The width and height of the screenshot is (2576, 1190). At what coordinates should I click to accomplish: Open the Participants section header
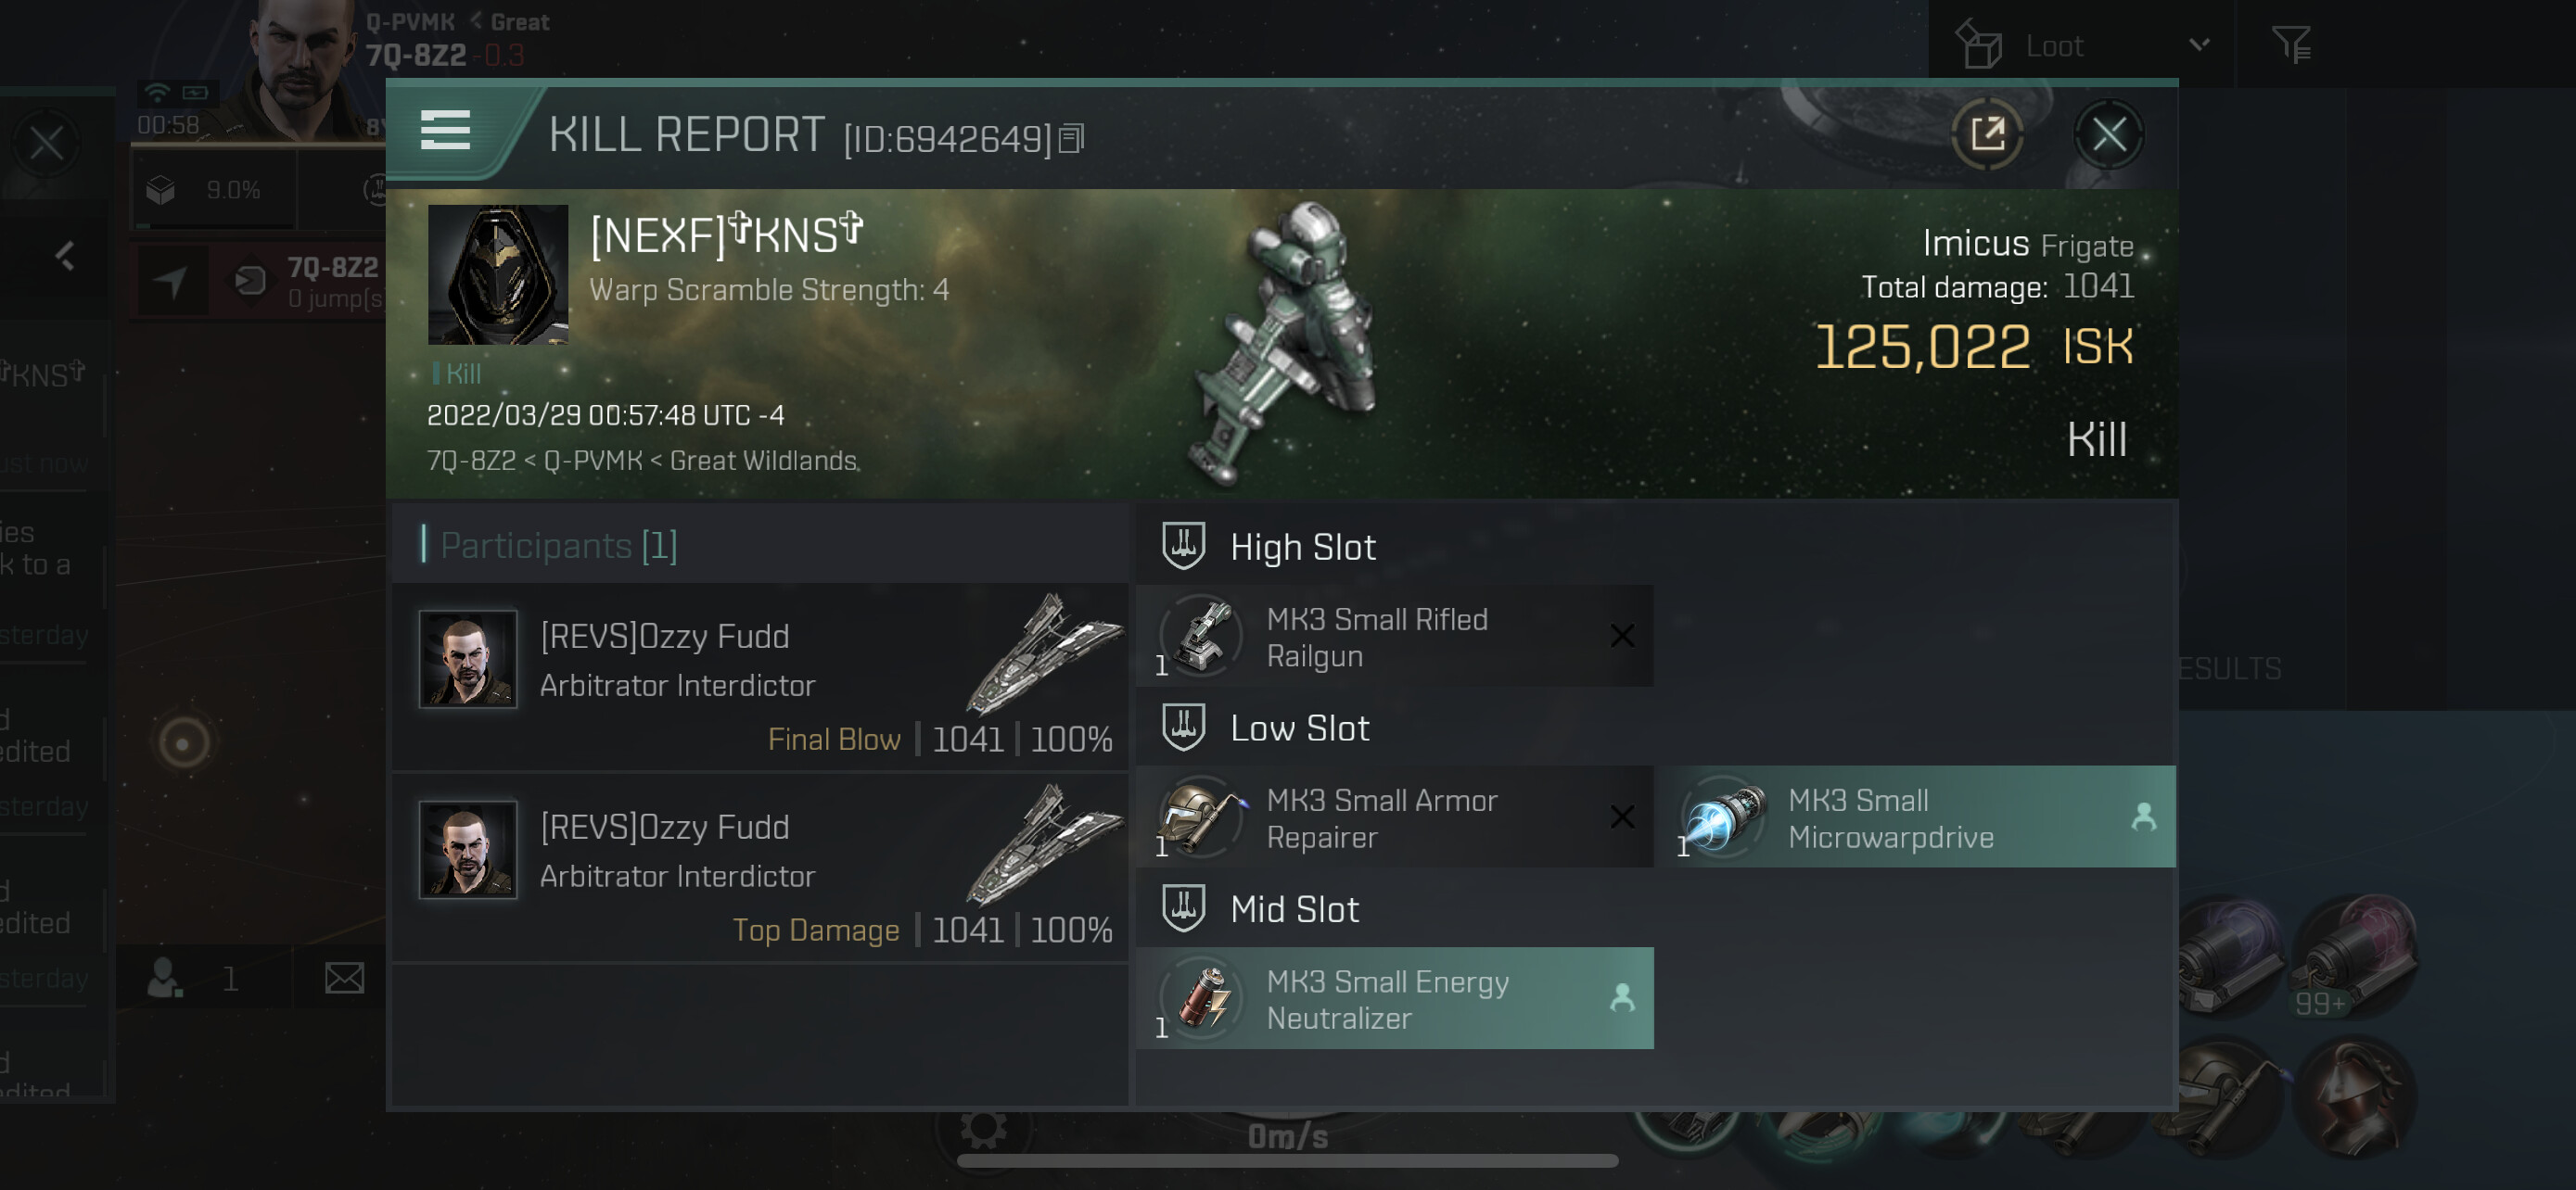[558, 546]
